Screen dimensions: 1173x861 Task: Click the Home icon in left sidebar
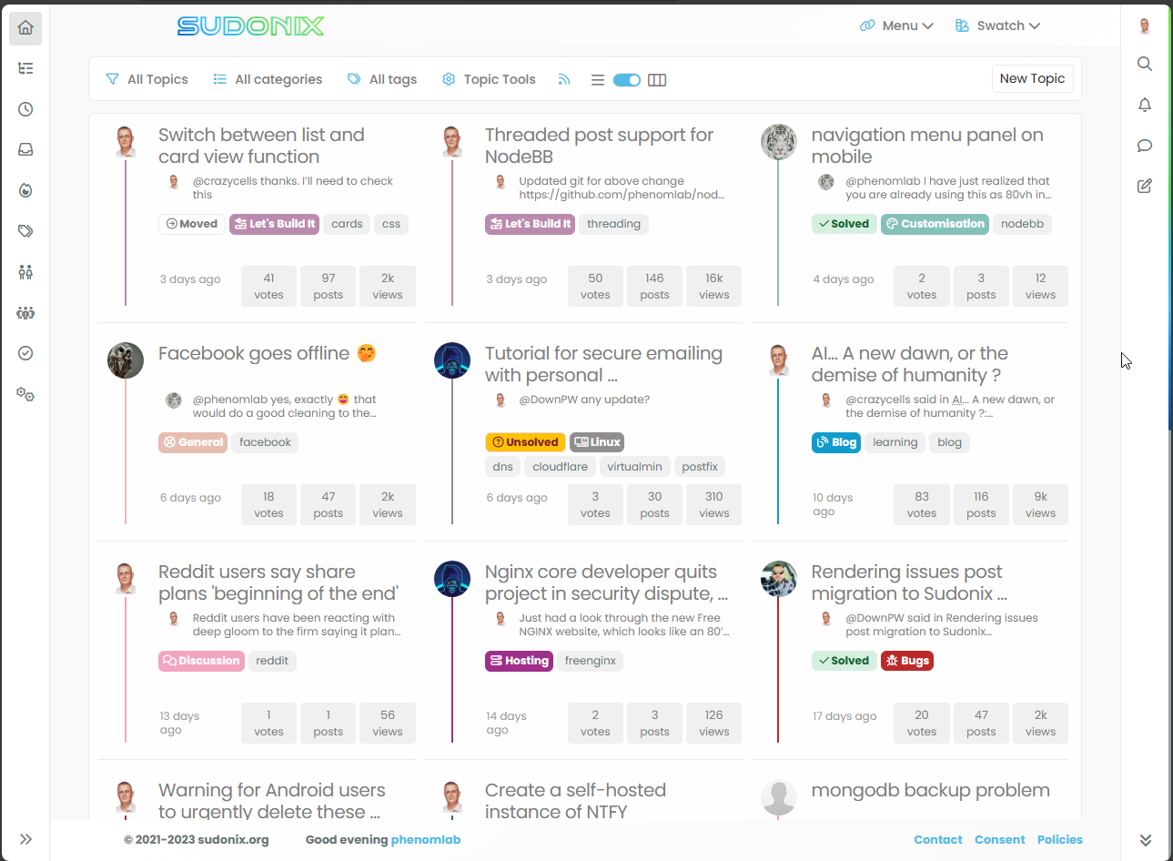(25, 28)
